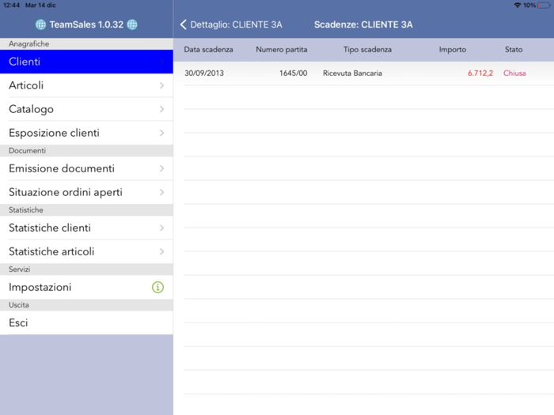
Task: Tap the Stato column header
Action: point(514,49)
